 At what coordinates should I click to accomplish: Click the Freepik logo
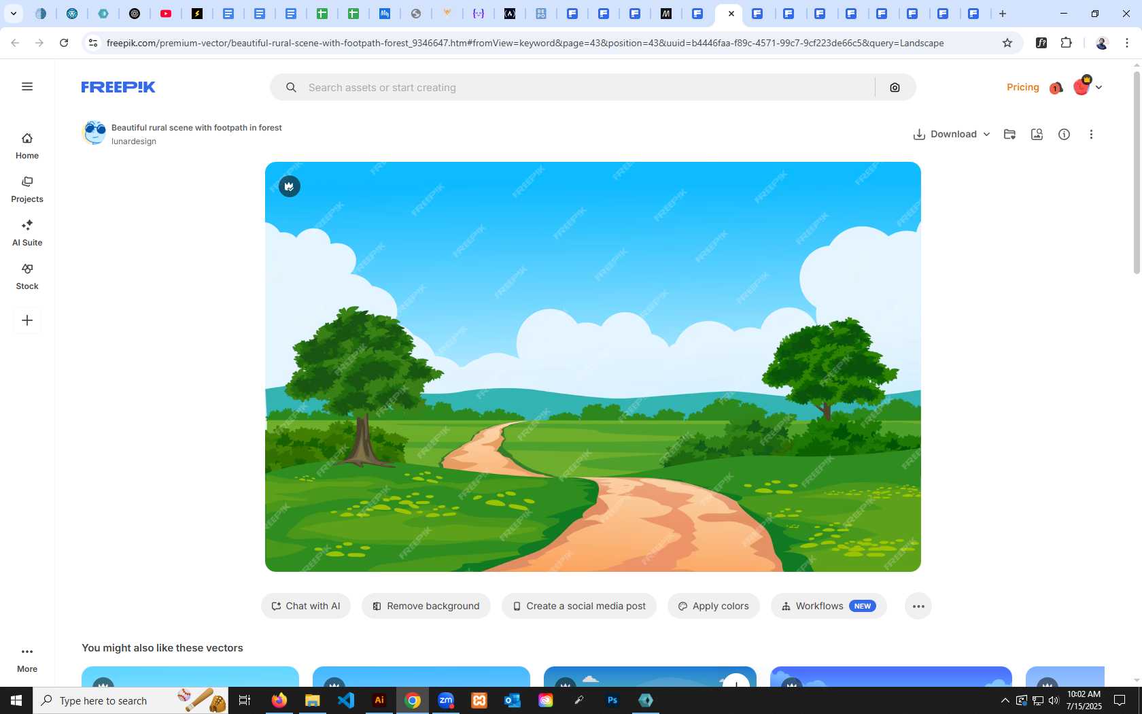click(118, 87)
